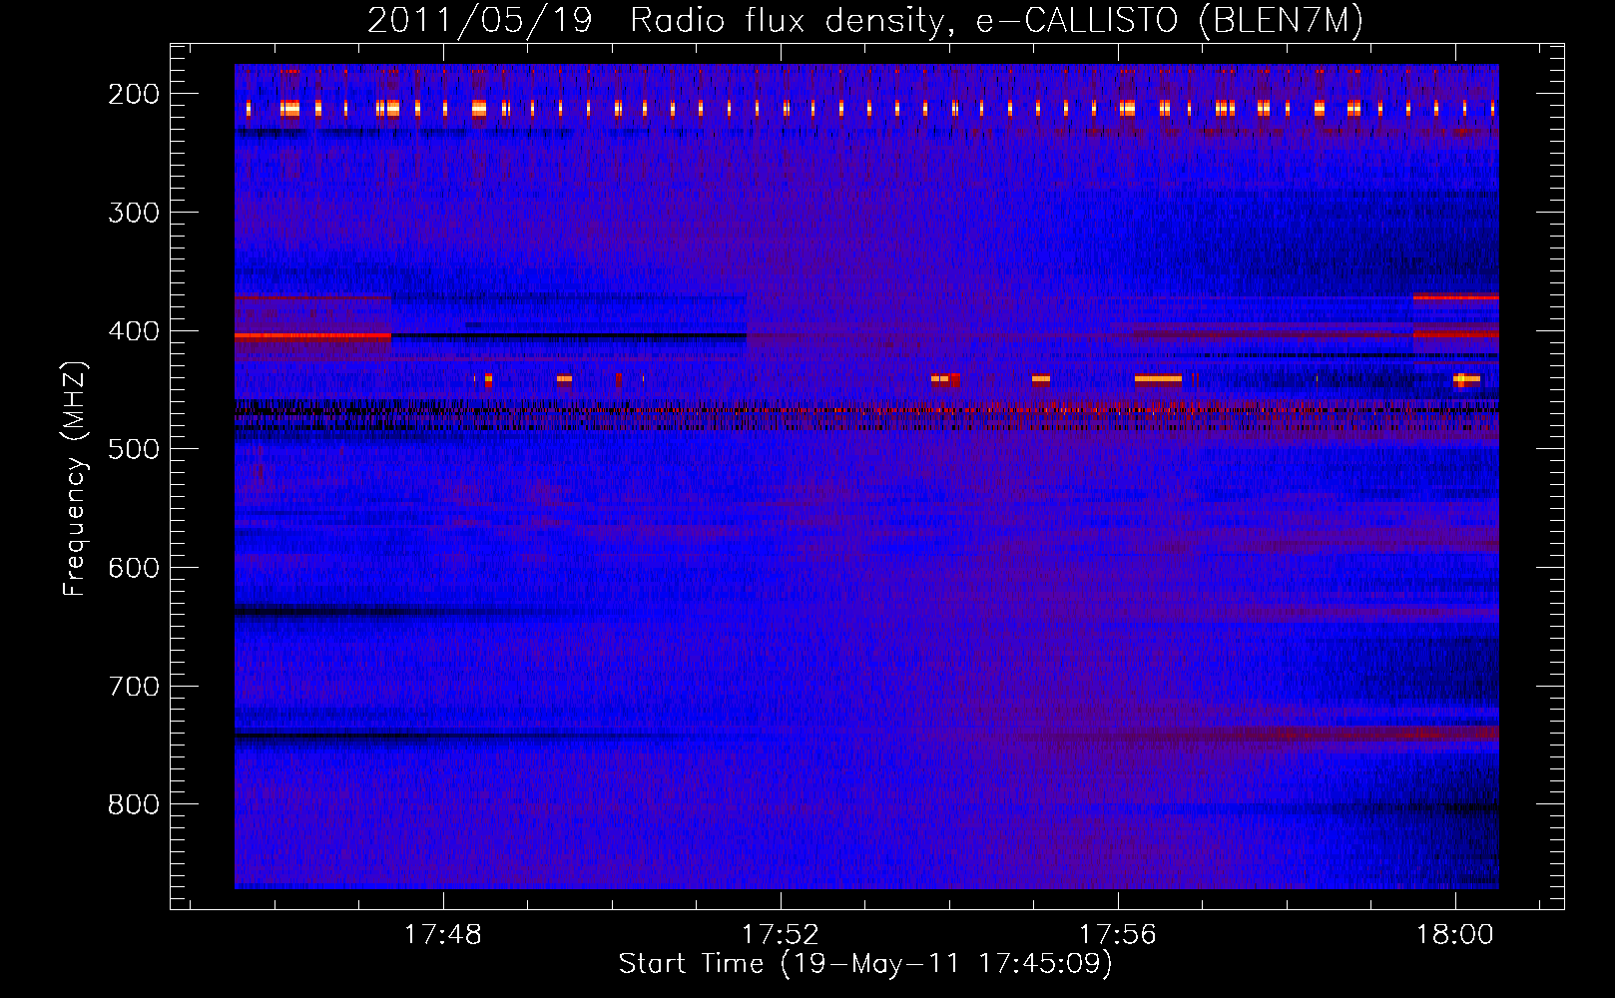Click the 300 frequency tick label
Screen dimensions: 1615x998
point(133,213)
